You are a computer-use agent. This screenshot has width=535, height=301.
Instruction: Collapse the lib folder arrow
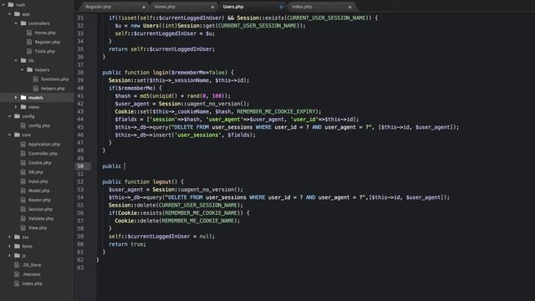[16, 60]
